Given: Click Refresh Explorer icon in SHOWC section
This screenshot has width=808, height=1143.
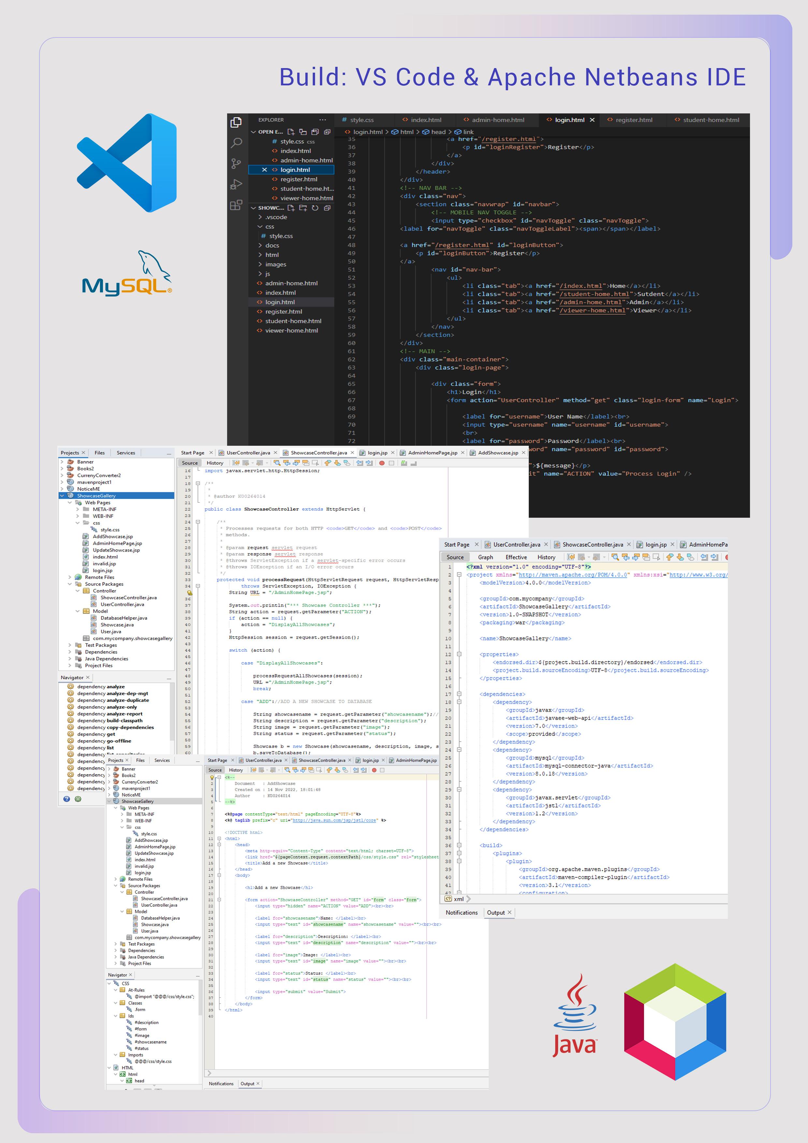Looking at the screenshot, I should coord(315,208).
